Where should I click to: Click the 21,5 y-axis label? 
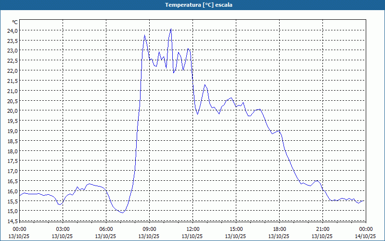13,80
